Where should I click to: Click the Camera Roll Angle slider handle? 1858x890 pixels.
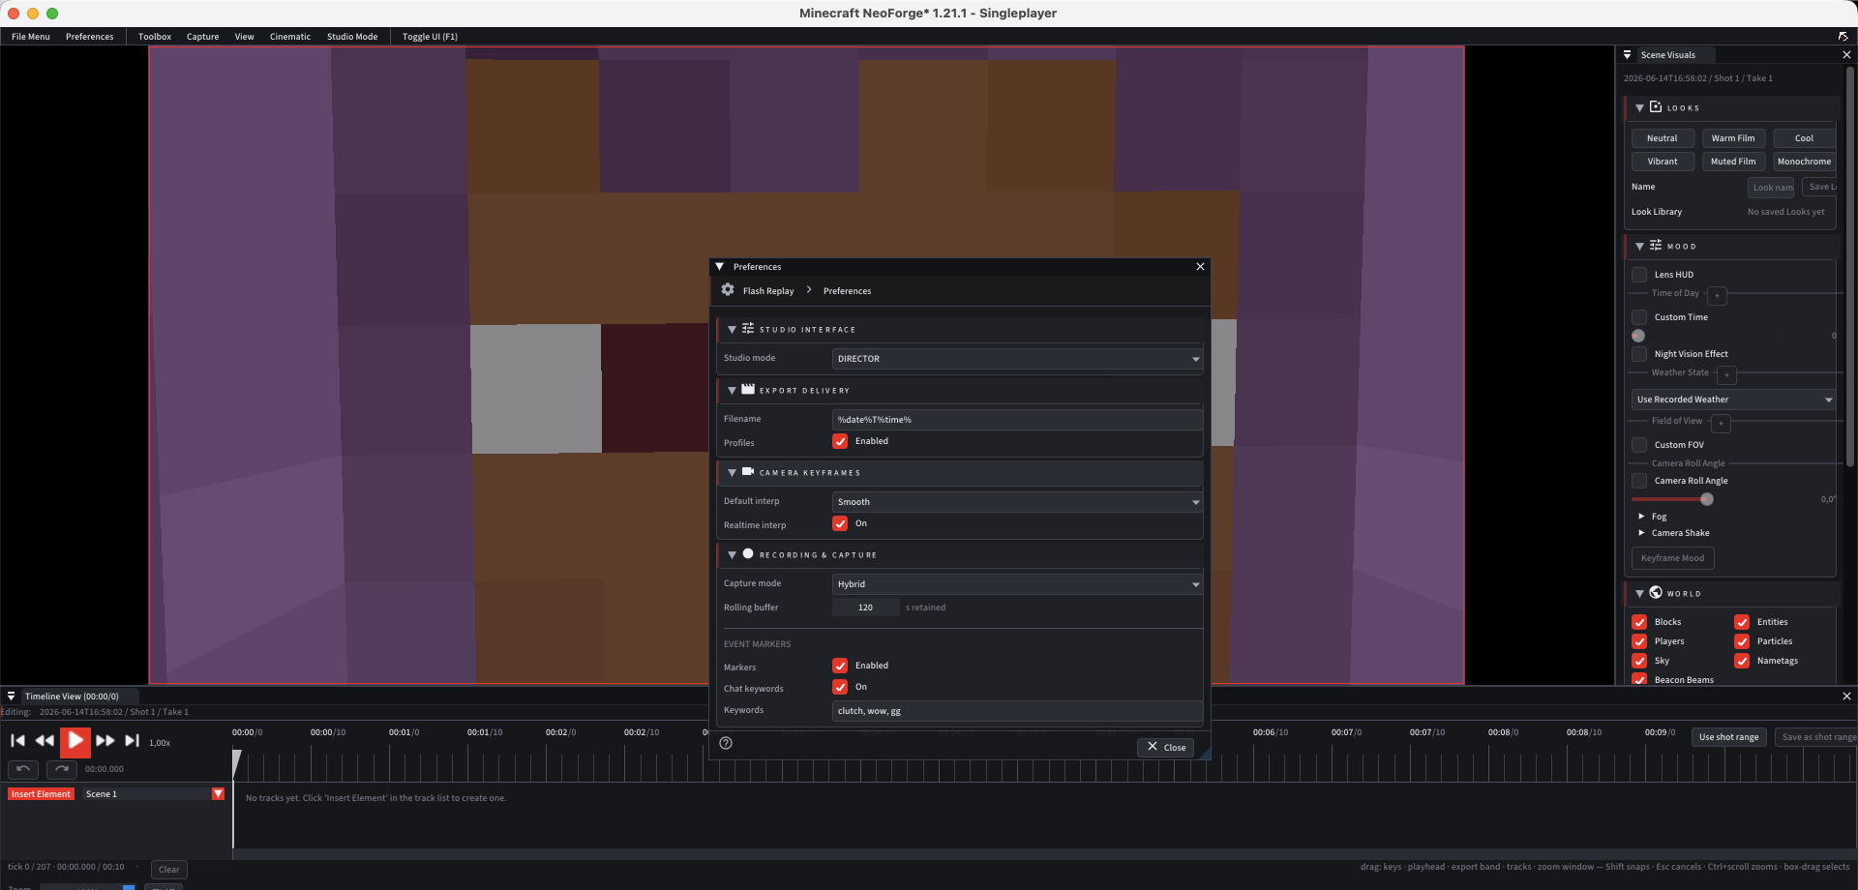[1707, 499]
